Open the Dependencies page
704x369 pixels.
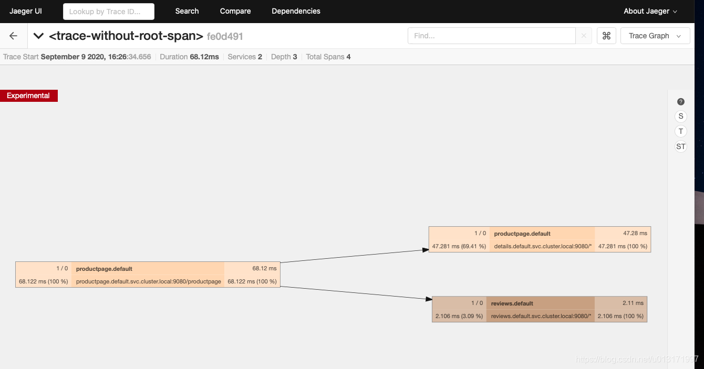coord(296,11)
